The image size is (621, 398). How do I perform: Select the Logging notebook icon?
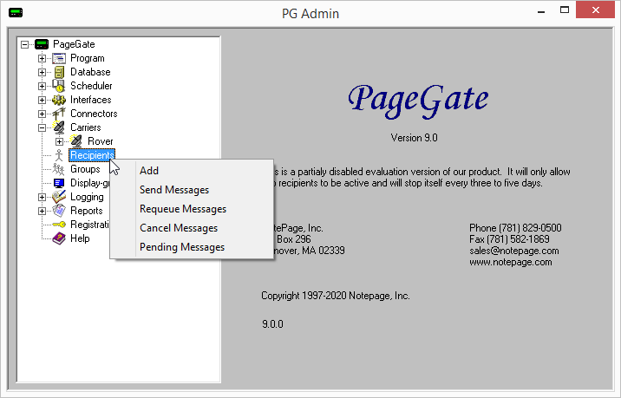click(59, 197)
